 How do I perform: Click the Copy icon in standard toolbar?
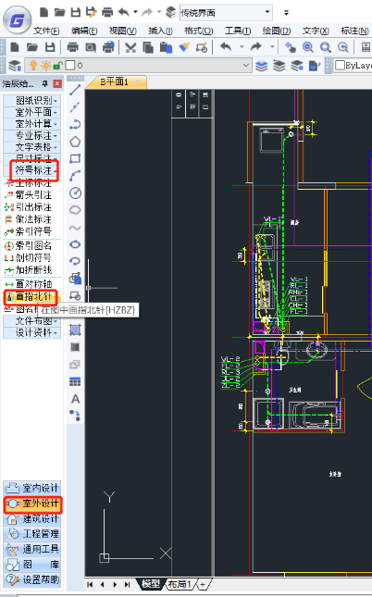(148, 47)
